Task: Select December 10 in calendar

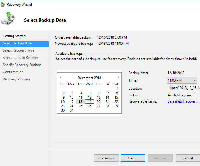Action: (72, 97)
